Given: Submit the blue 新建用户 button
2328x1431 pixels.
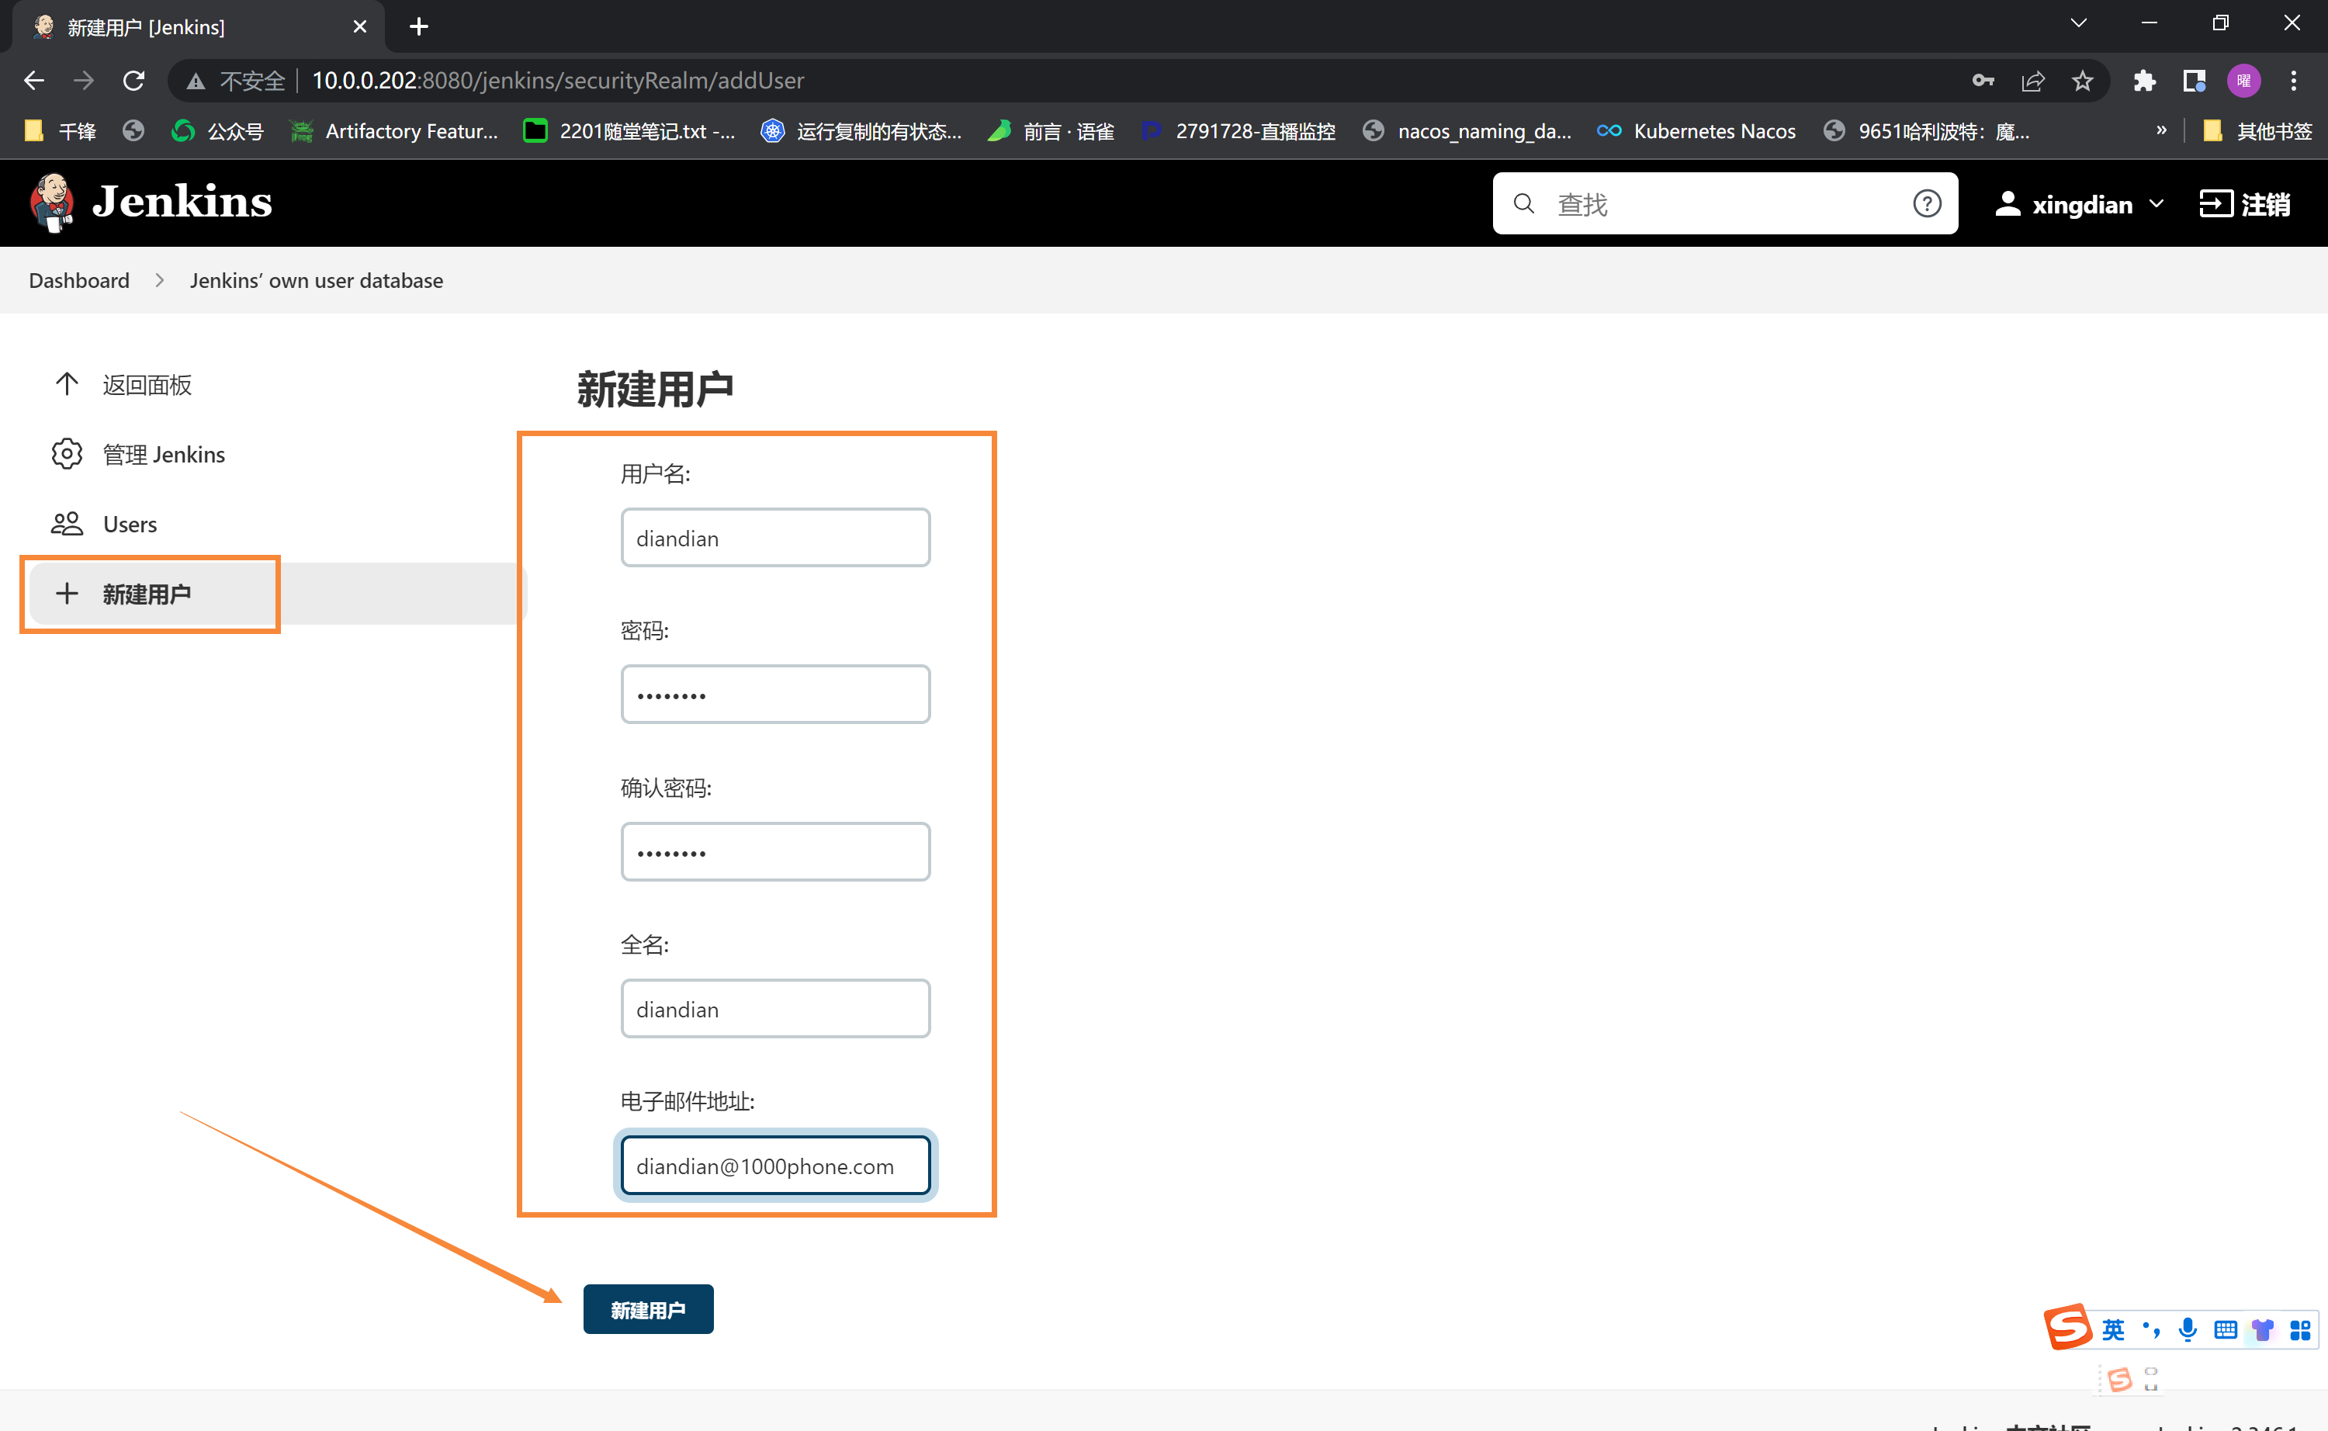Looking at the screenshot, I should (648, 1310).
